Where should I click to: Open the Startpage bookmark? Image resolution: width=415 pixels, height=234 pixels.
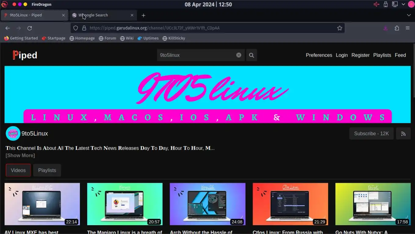(53, 38)
